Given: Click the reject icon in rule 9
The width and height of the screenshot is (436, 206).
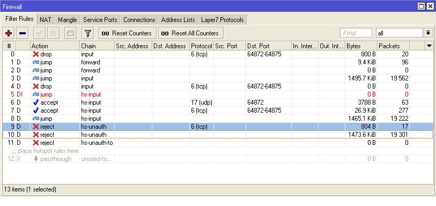Looking at the screenshot, I should (x=35, y=127).
